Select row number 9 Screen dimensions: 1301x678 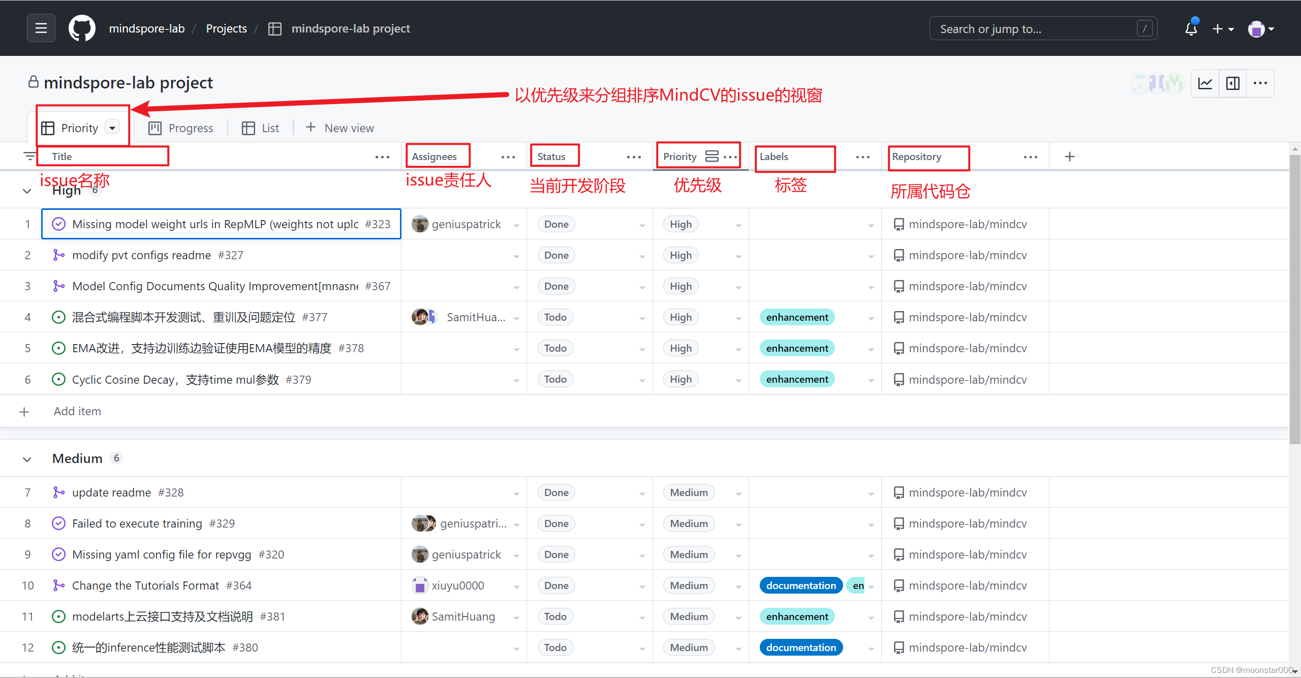(x=27, y=554)
